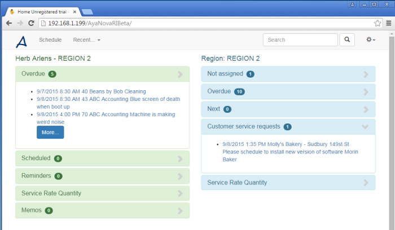This screenshot has width=395, height=230.
Task: Click the magnifier search button
Action: coord(347,40)
